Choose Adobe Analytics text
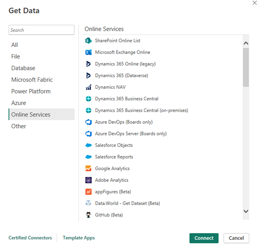The image size is (257, 251). pos(112,180)
